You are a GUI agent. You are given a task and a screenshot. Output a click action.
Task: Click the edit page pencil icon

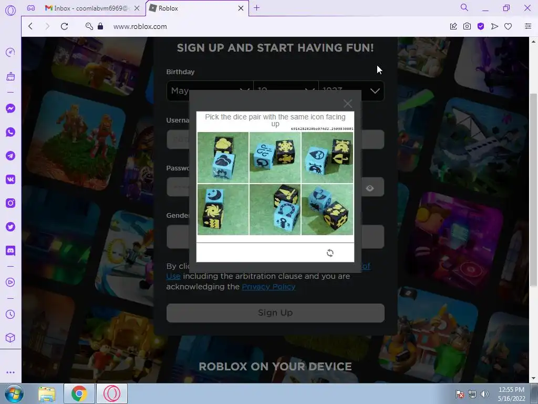tap(453, 26)
